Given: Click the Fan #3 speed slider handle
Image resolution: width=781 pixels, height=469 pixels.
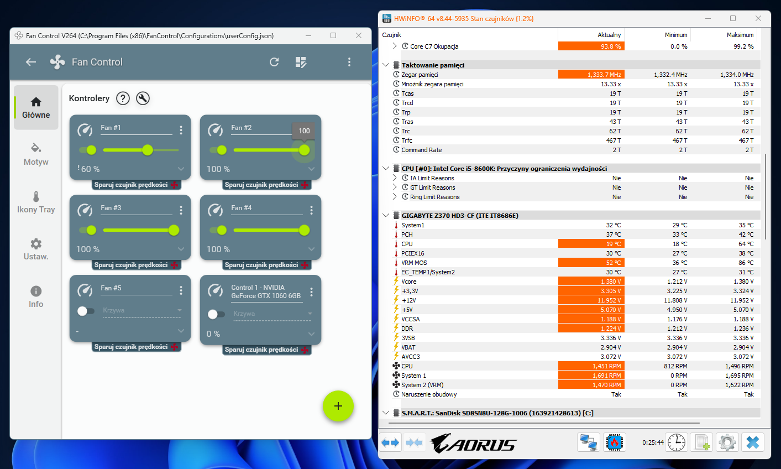Looking at the screenshot, I should pos(174,230).
